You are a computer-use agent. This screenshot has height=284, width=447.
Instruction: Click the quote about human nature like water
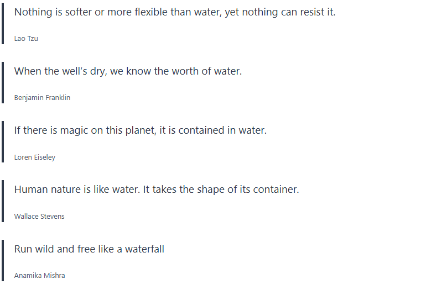tap(156, 190)
